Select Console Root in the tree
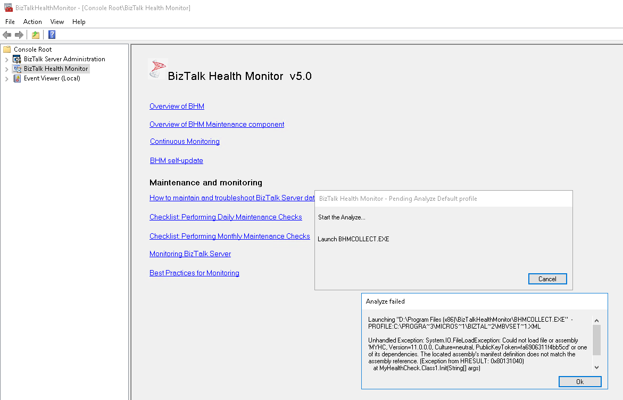The width and height of the screenshot is (623, 400). coord(32,50)
